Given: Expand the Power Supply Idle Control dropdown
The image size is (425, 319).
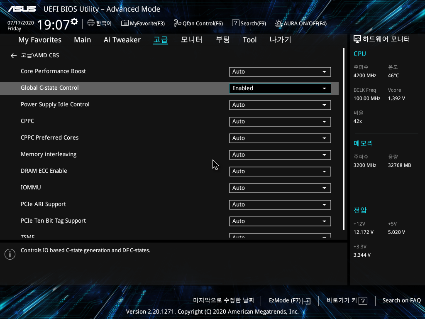Looking at the screenshot, I should coord(280,105).
